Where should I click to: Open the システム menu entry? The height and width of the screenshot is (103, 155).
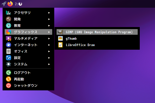[28, 64]
